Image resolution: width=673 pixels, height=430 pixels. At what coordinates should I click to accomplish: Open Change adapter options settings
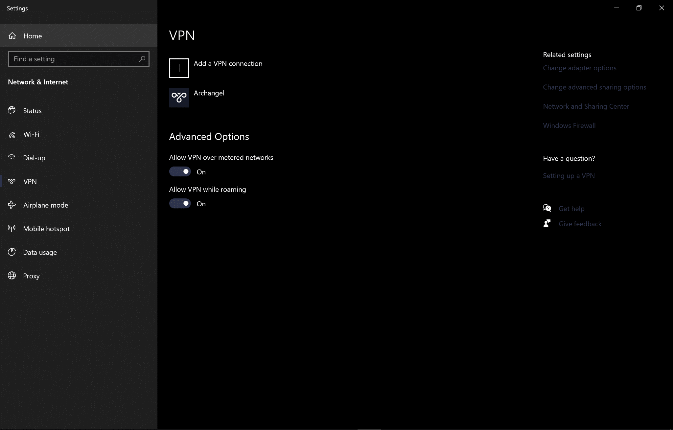pyautogui.click(x=580, y=68)
